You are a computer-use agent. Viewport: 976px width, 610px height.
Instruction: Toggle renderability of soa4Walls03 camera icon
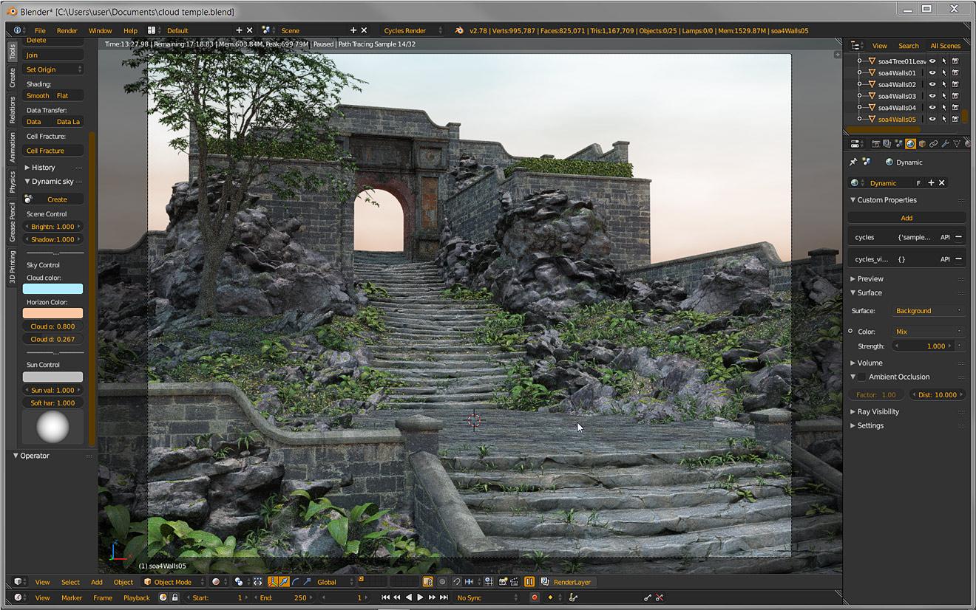pos(955,95)
